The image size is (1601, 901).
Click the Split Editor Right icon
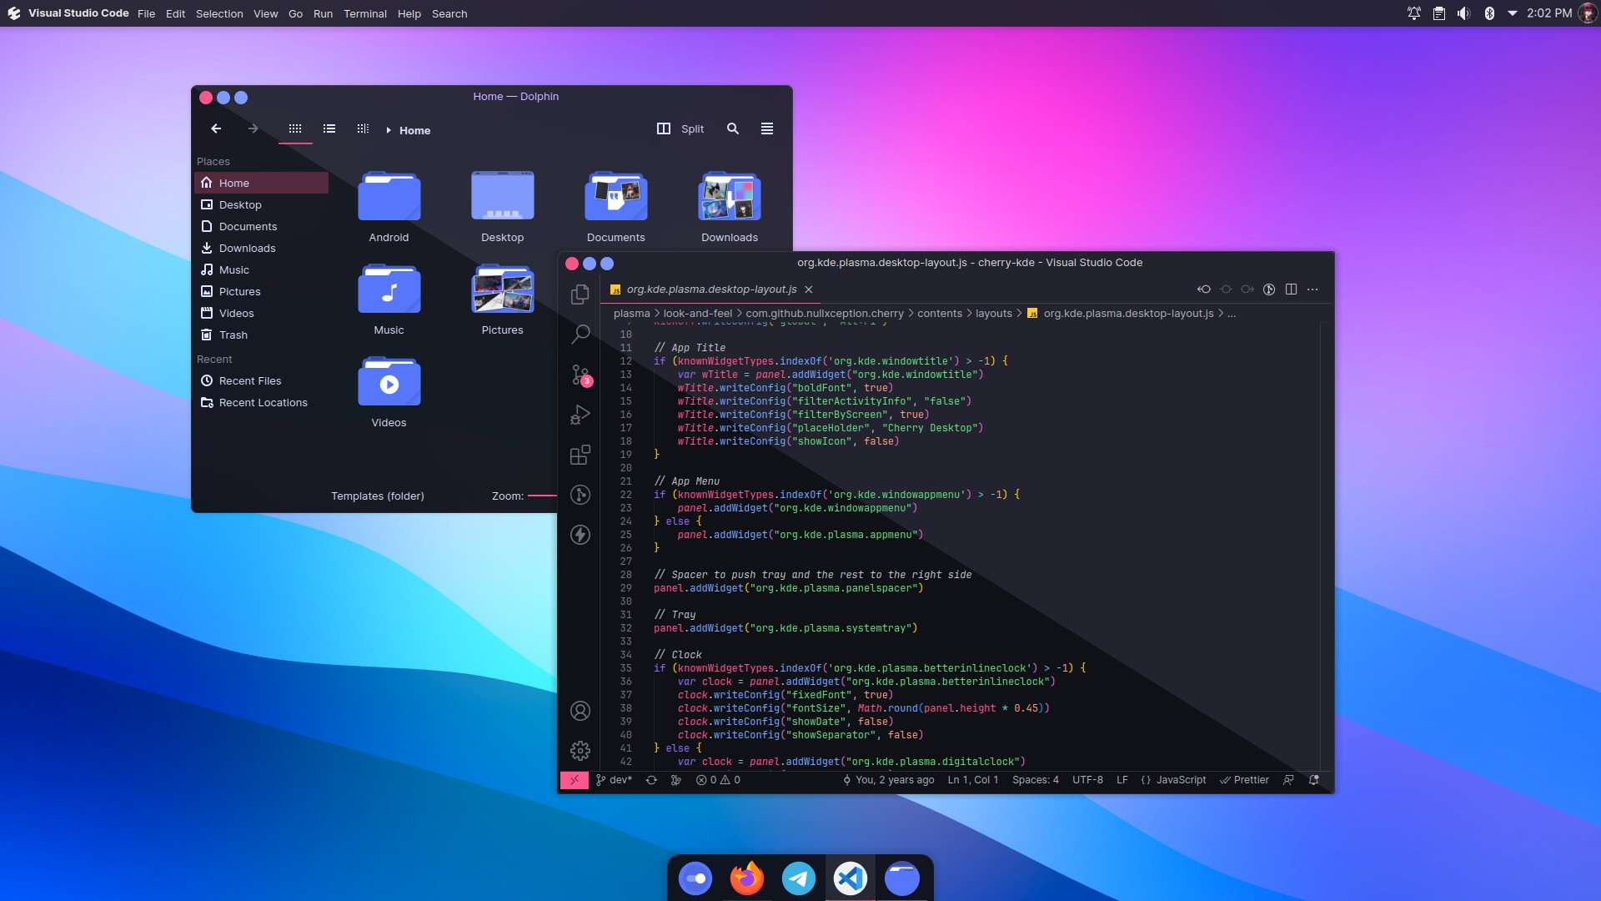click(x=1291, y=289)
